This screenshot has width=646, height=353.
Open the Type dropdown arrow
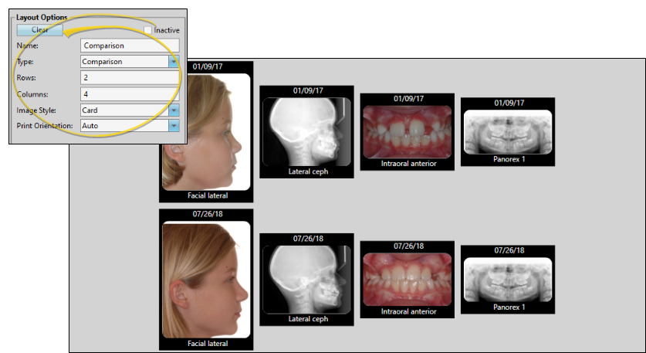pos(174,62)
